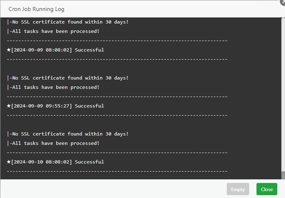Click the star icon before 2024-09-10 08:08:02
The height and width of the screenshot is (198, 285).
click(9, 162)
